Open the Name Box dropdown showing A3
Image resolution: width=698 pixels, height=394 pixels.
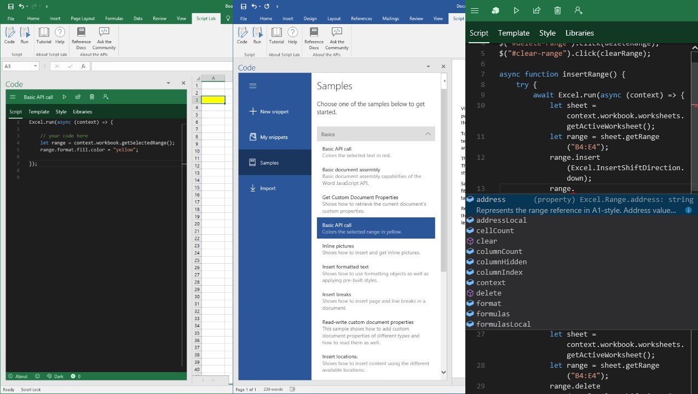coord(36,66)
